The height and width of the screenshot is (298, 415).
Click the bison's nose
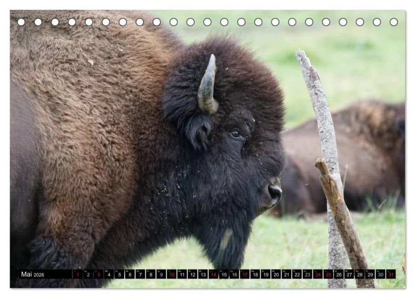point(275,192)
